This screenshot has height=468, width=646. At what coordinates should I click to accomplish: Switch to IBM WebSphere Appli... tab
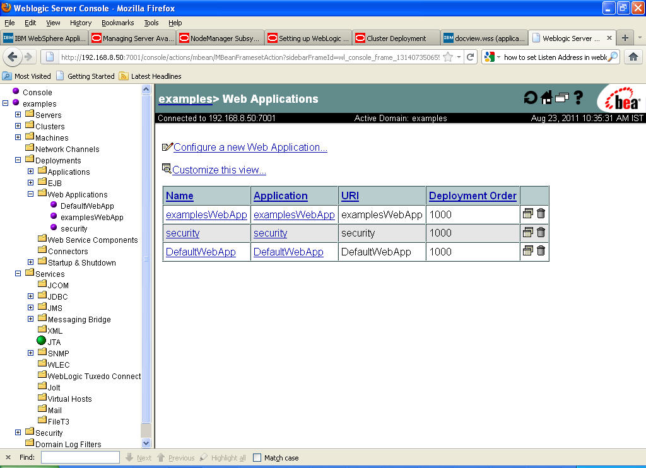[x=45, y=38]
